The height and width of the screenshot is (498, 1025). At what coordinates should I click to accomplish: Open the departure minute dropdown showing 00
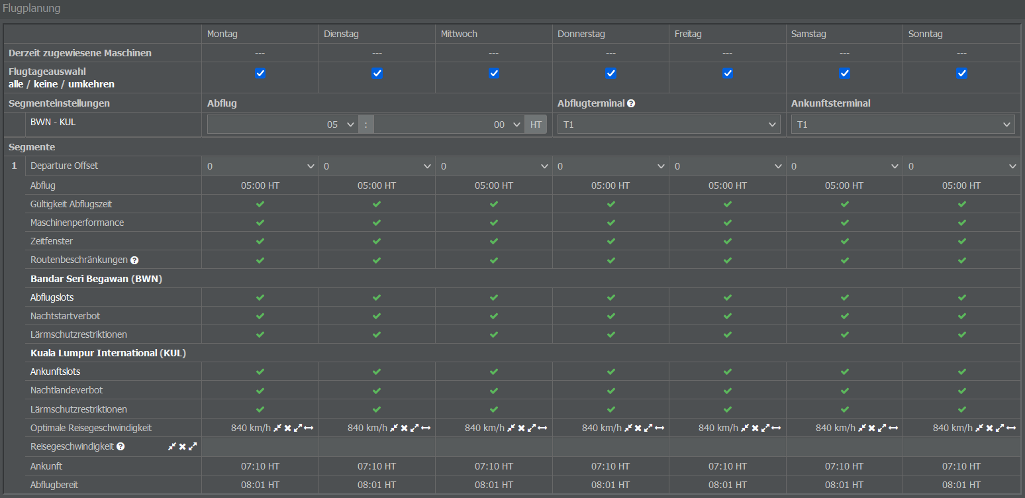pyautogui.click(x=450, y=124)
